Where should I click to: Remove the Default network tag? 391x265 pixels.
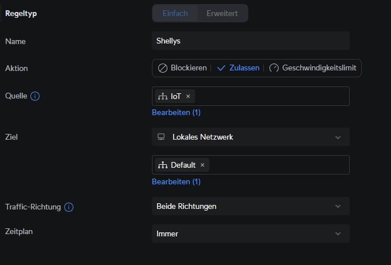coord(202,165)
